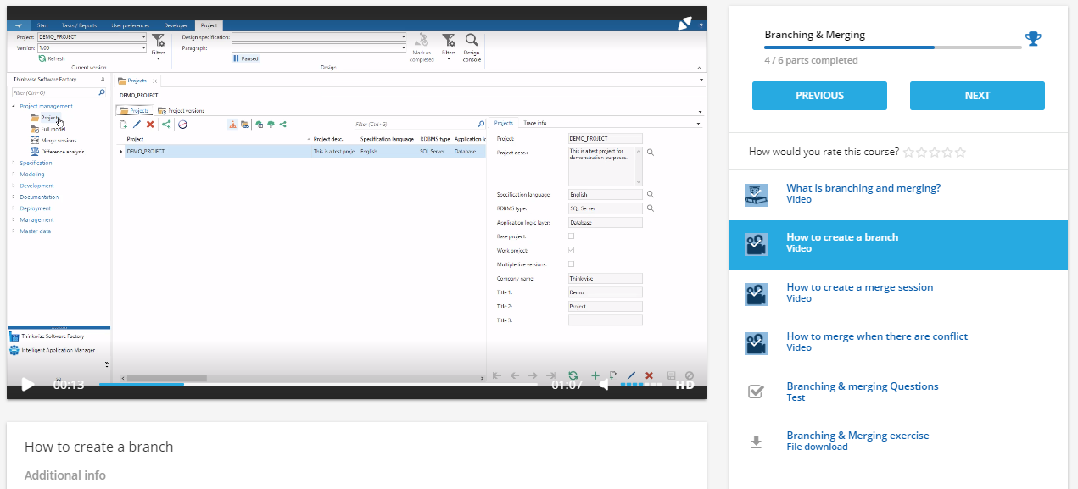This screenshot has width=1078, height=489.
Task: Rate the course with five stars
Action: [x=960, y=152]
